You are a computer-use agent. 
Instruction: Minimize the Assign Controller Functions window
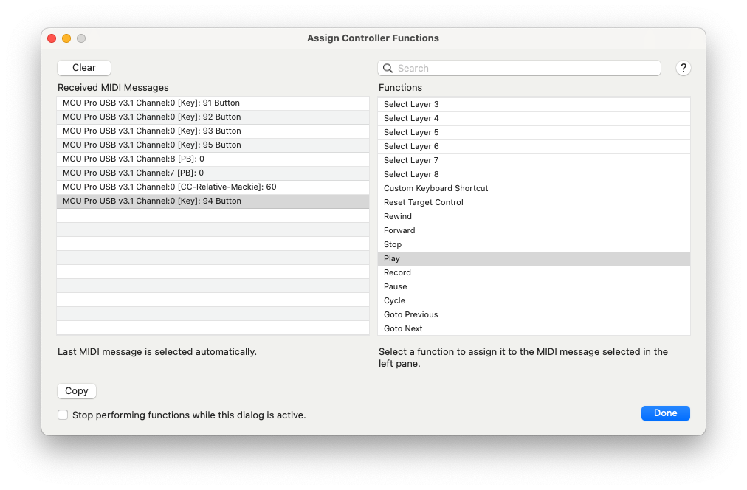click(66, 38)
